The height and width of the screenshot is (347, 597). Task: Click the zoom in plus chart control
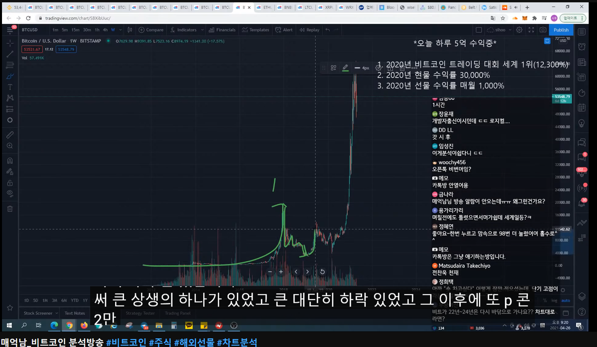281,272
